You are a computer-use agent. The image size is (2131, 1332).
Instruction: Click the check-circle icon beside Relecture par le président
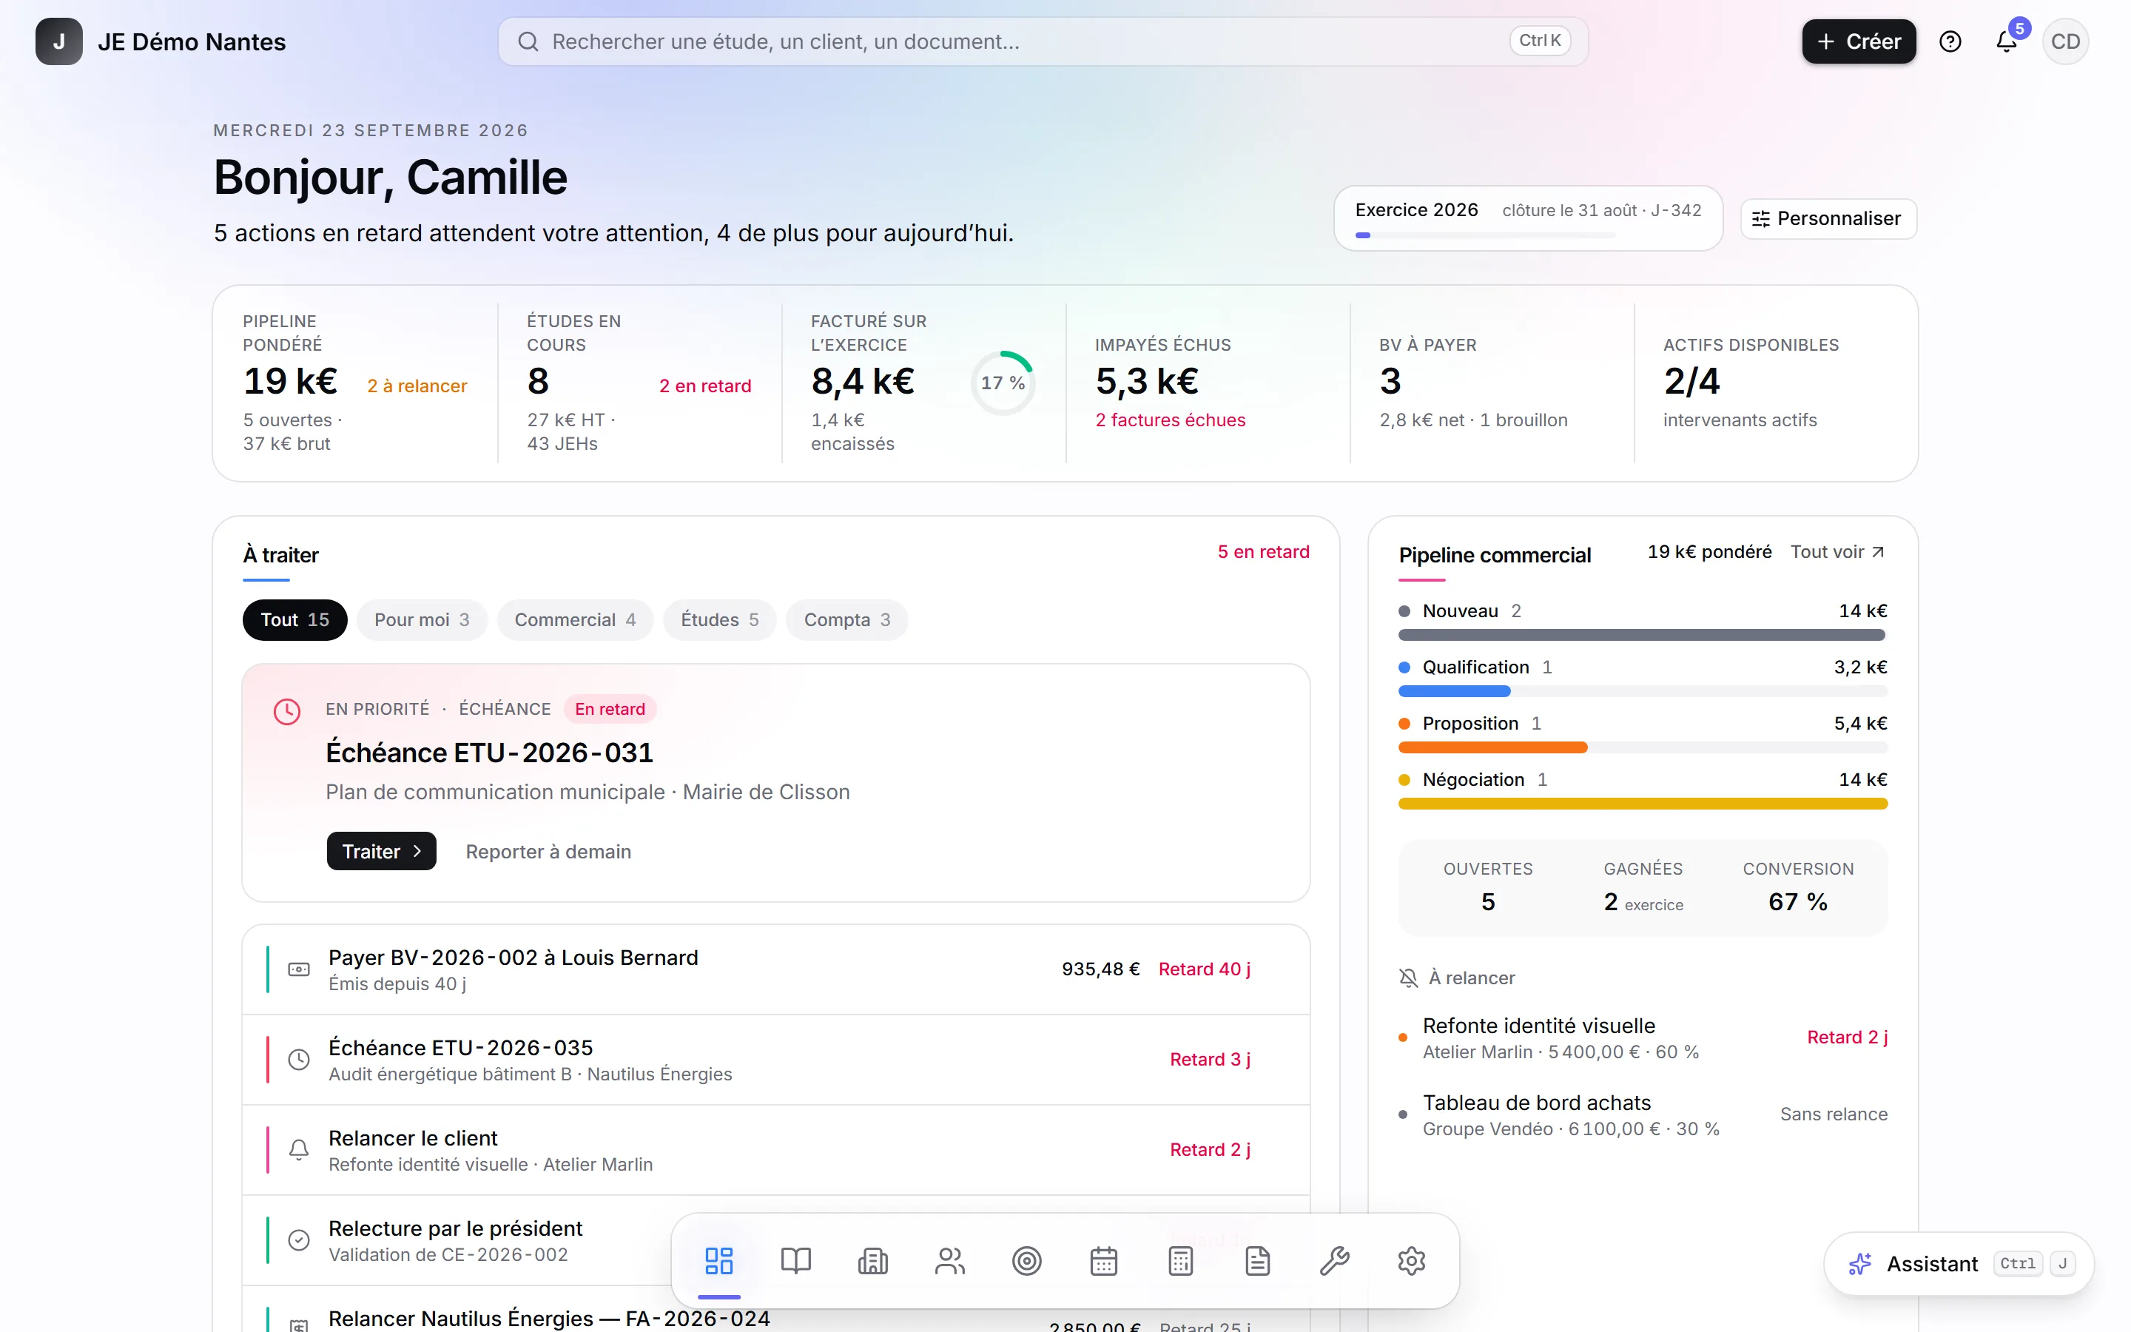(300, 1240)
